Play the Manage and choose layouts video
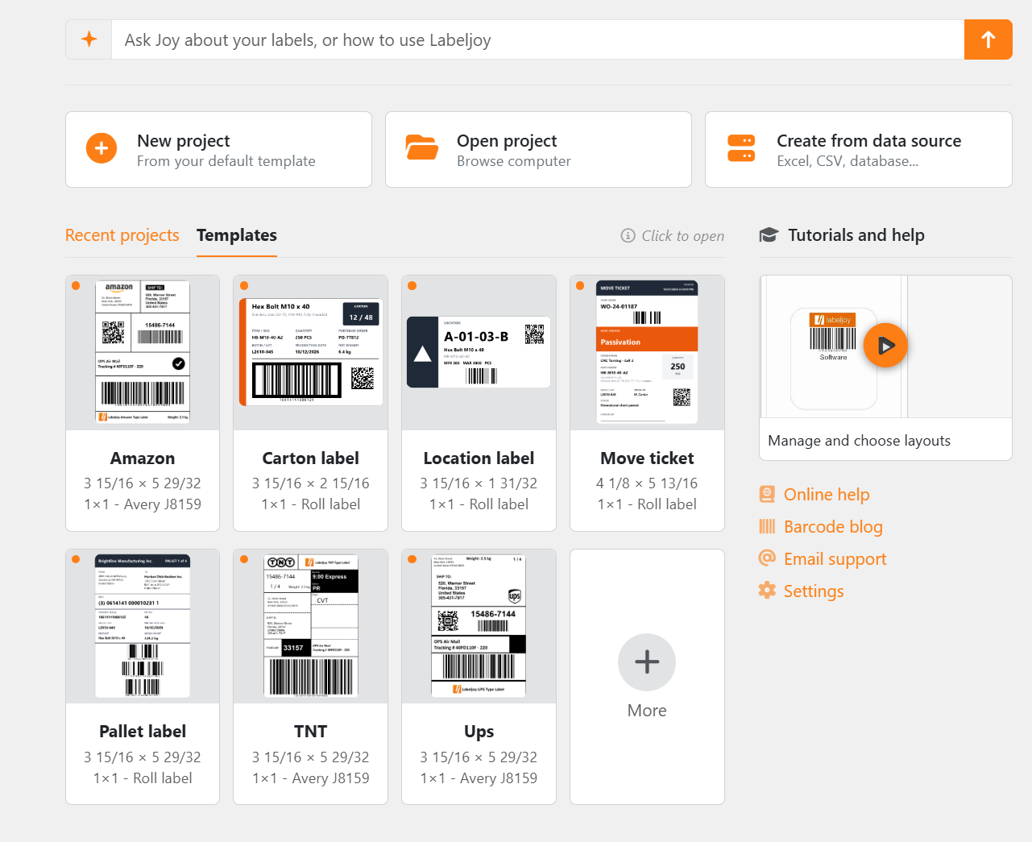This screenshot has width=1032, height=842. (885, 346)
